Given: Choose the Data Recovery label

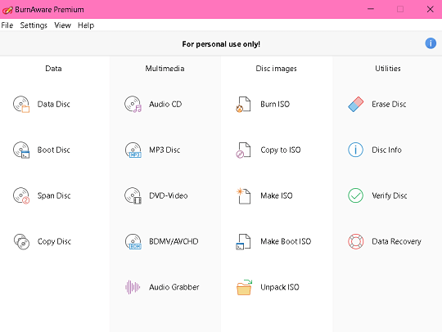Looking at the screenshot, I should [x=397, y=241].
